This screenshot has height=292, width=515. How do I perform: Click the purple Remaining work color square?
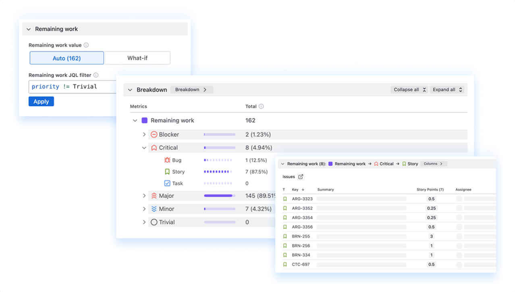tap(145, 120)
